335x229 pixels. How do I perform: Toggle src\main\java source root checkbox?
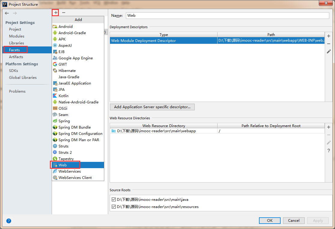coord(114,200)
